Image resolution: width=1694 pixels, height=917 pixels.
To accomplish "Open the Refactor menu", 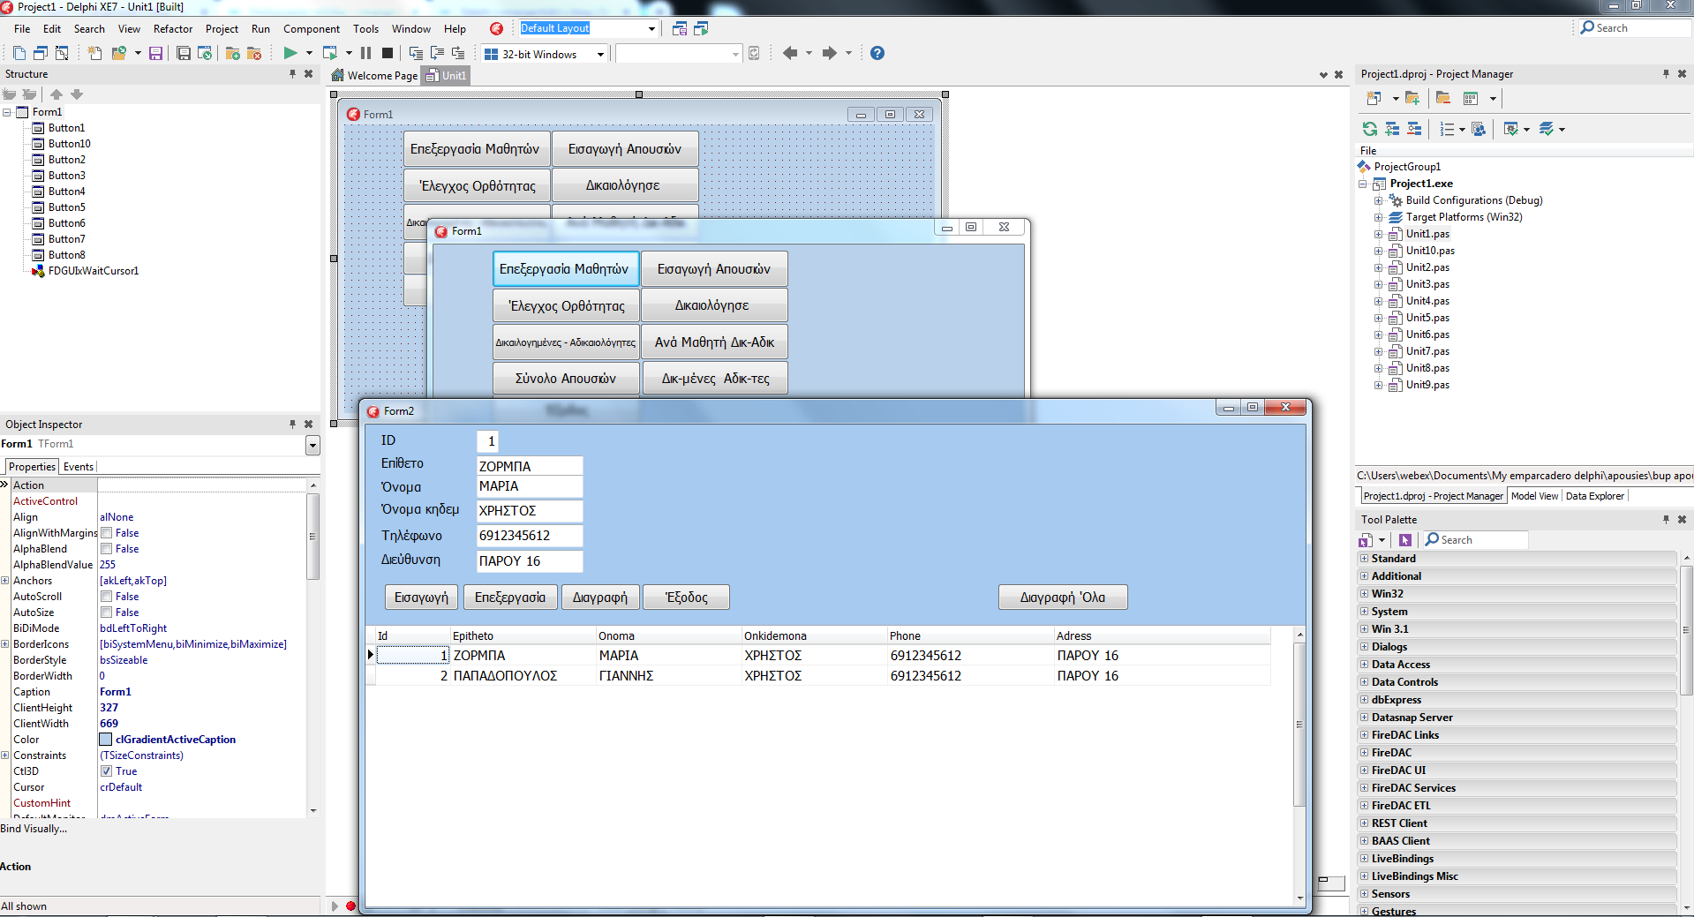I will click(x=172, y=29).
